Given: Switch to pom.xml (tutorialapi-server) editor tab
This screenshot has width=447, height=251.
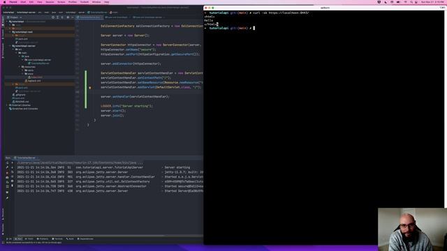Looking at the screenshot, I should tap(148, 17).
